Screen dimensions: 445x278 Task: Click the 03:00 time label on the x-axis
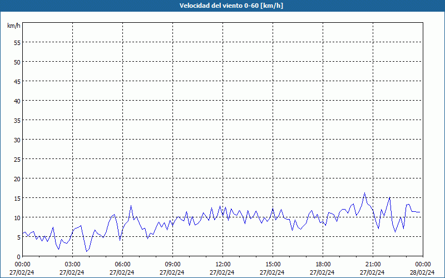[x=72, y=264]
